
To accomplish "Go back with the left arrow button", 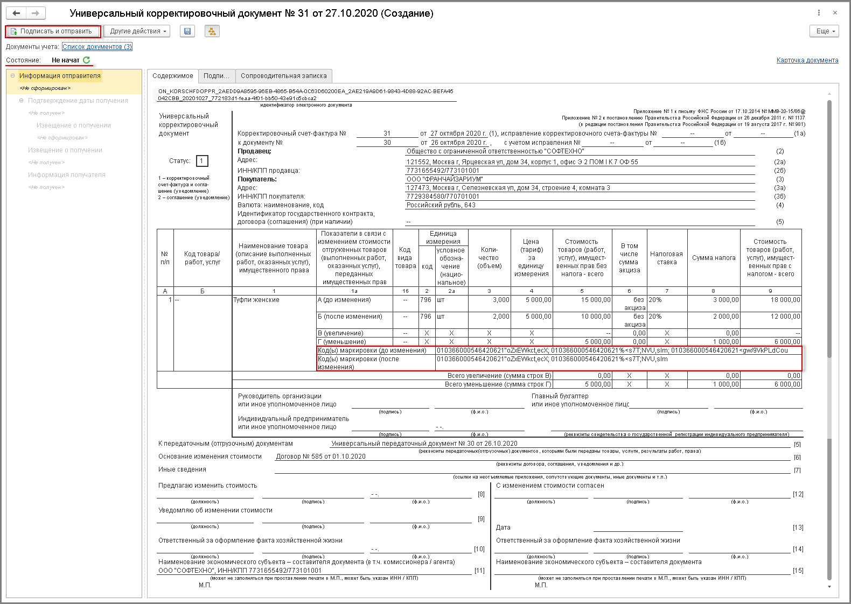I will [x=16, y=13].
